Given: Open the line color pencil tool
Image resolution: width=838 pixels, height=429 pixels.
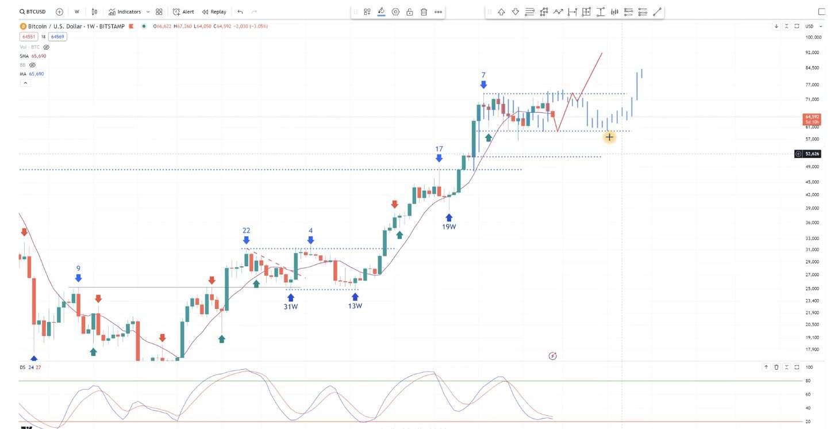Looking at the screenshot, I should (x=381, y=12).
